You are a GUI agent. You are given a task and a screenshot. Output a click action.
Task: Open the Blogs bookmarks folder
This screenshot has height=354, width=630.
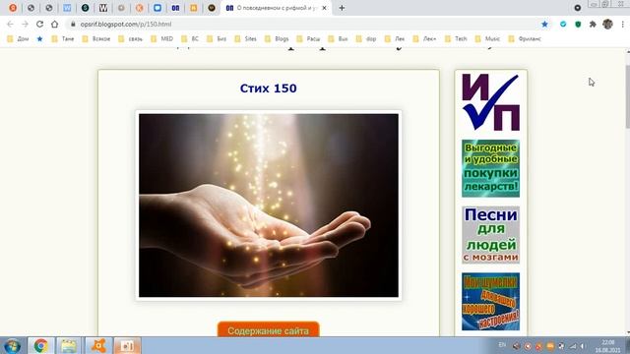point(277,39)
